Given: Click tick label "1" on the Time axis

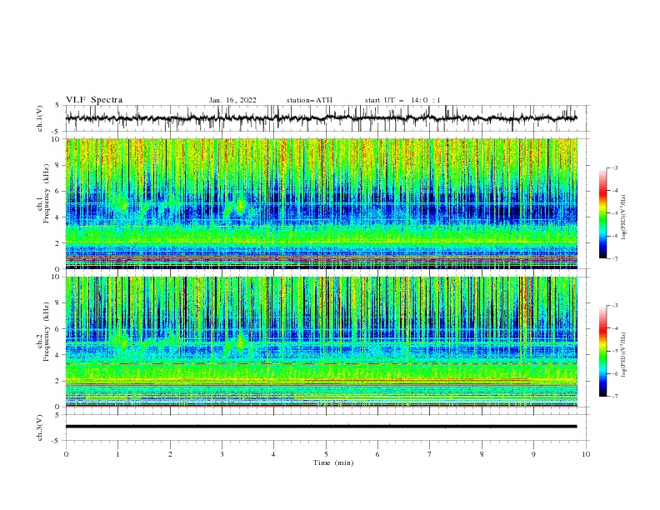Looking at the screenshot, I should [117, 454].
